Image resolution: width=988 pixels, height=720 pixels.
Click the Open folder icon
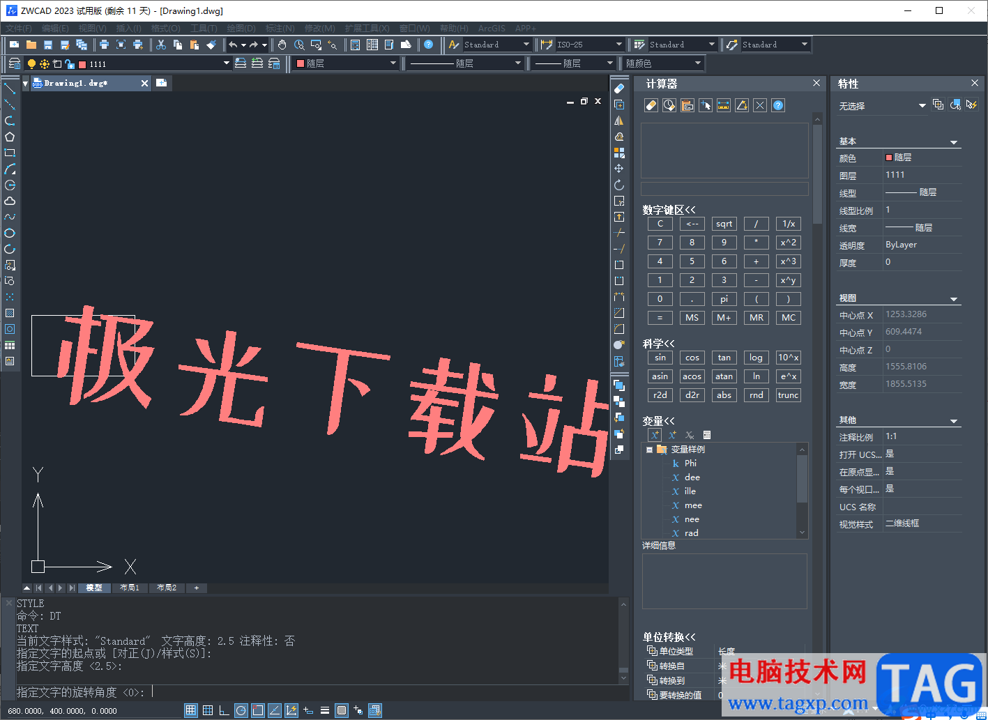31,45
